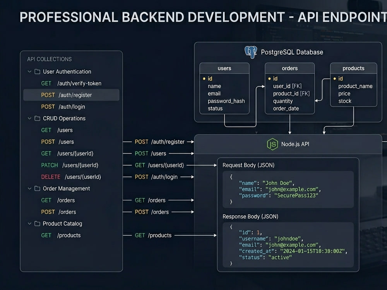Click the Order Management folder label

(x=67, y=189)
